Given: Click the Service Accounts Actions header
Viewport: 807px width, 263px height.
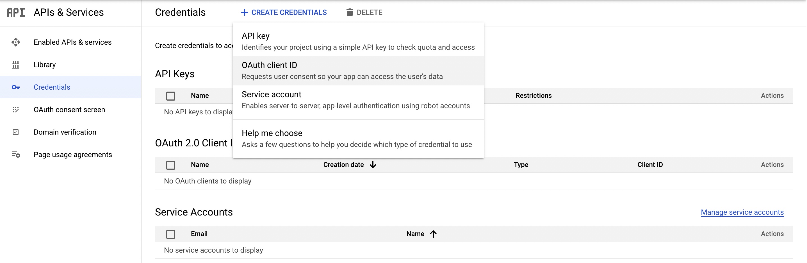Looking at the screenshot, I should point(772,234).
